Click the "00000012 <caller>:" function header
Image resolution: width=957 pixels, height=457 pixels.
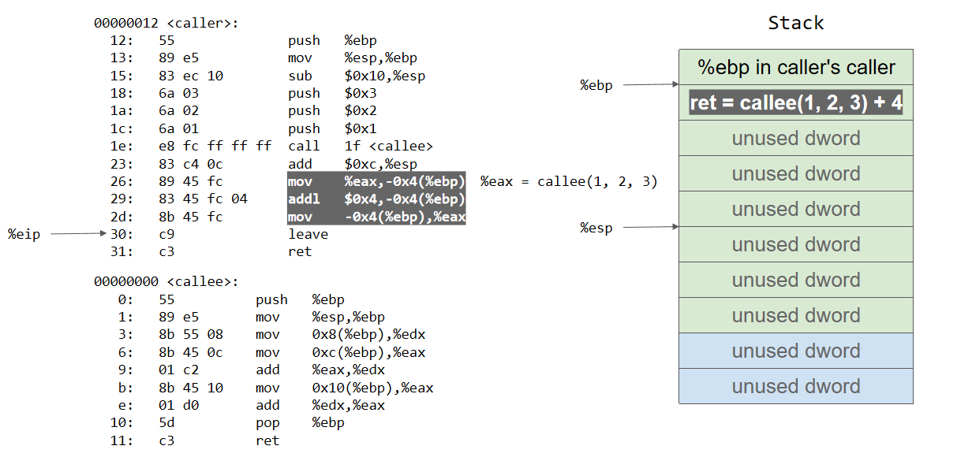pyautogui.click(x=166, y=24)
